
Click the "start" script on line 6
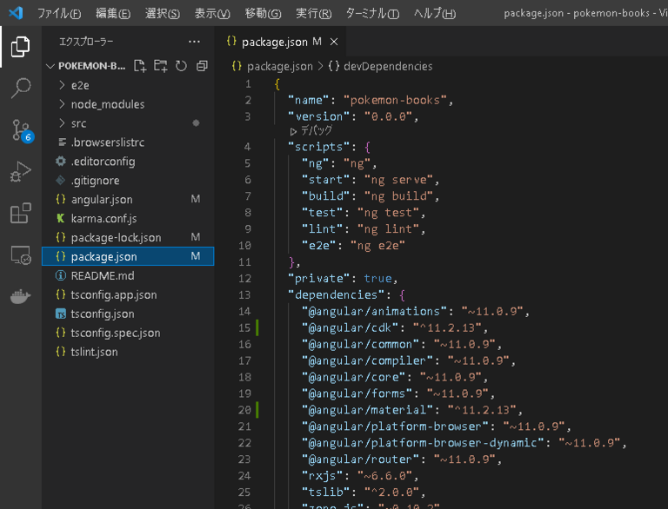[x=371, y=180]
